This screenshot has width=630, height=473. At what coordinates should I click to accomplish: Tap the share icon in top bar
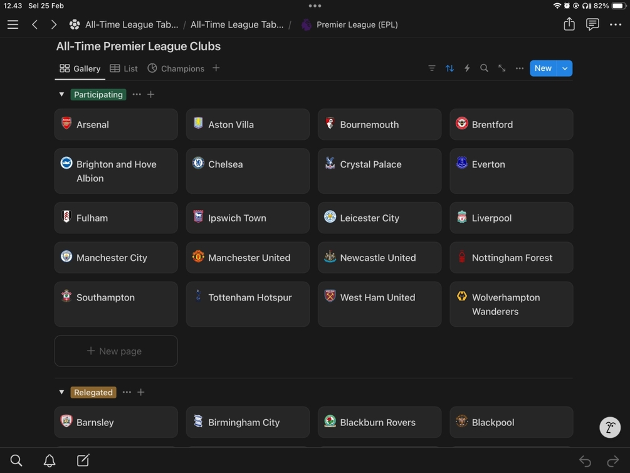click(569, 24)
